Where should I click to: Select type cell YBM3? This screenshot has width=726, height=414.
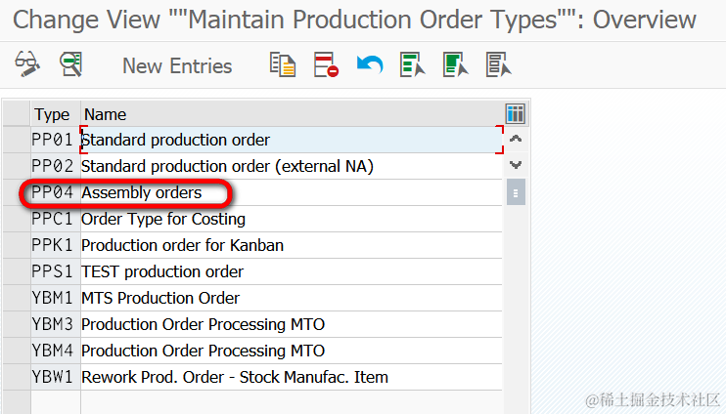(x=56, y=324)
